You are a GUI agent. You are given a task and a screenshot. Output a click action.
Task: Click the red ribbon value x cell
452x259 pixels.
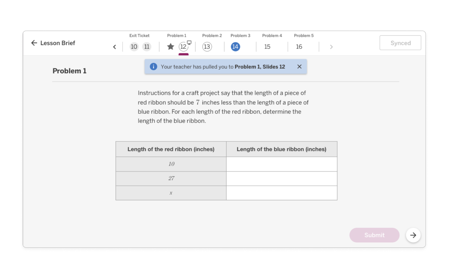tap(171, 193)
